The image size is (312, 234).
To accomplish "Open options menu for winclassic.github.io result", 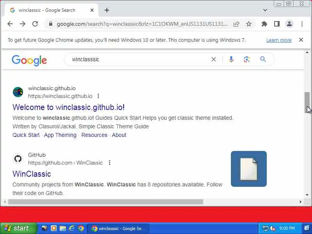I will (x=98, y=96).
